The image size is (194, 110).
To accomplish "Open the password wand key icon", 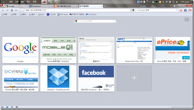I will [x=16, y=10].
